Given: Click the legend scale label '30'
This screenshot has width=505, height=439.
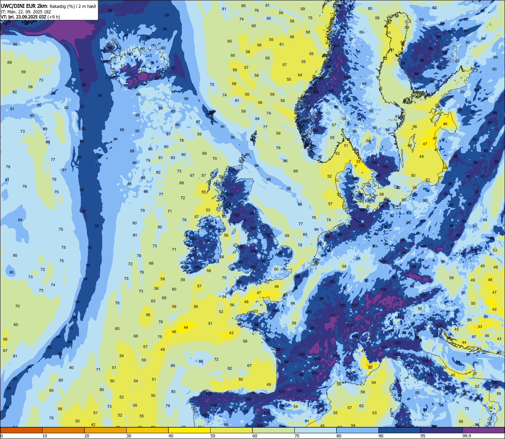Looking at the screenshot, I should [x=129, y=436].
